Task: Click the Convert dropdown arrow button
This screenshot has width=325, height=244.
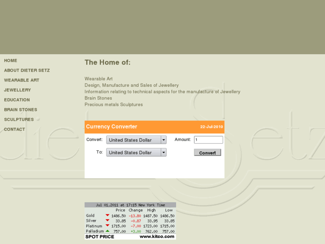Action: tap(164, 140)
